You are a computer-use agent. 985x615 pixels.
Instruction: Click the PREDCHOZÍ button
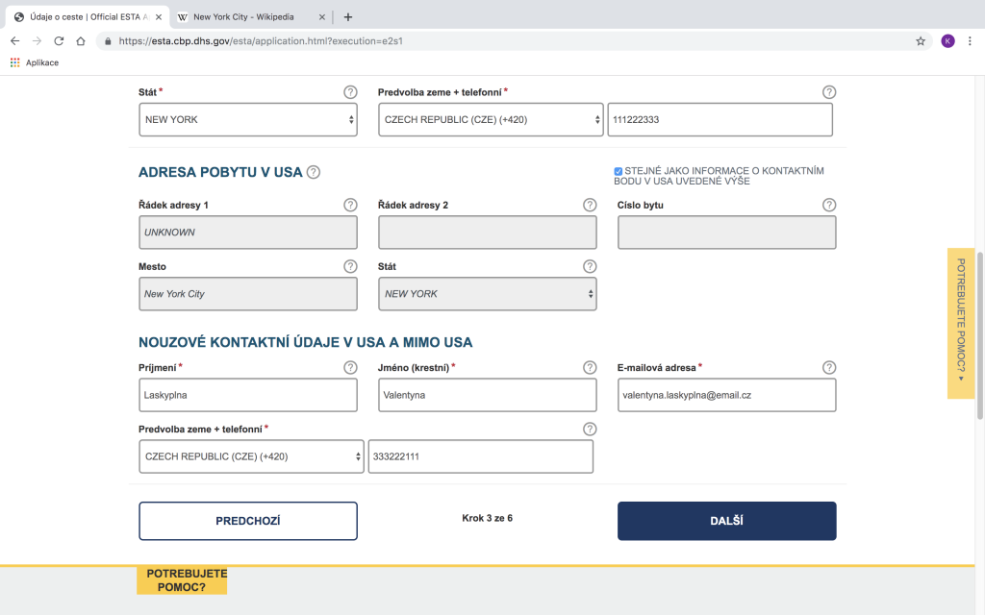(248, 521)
